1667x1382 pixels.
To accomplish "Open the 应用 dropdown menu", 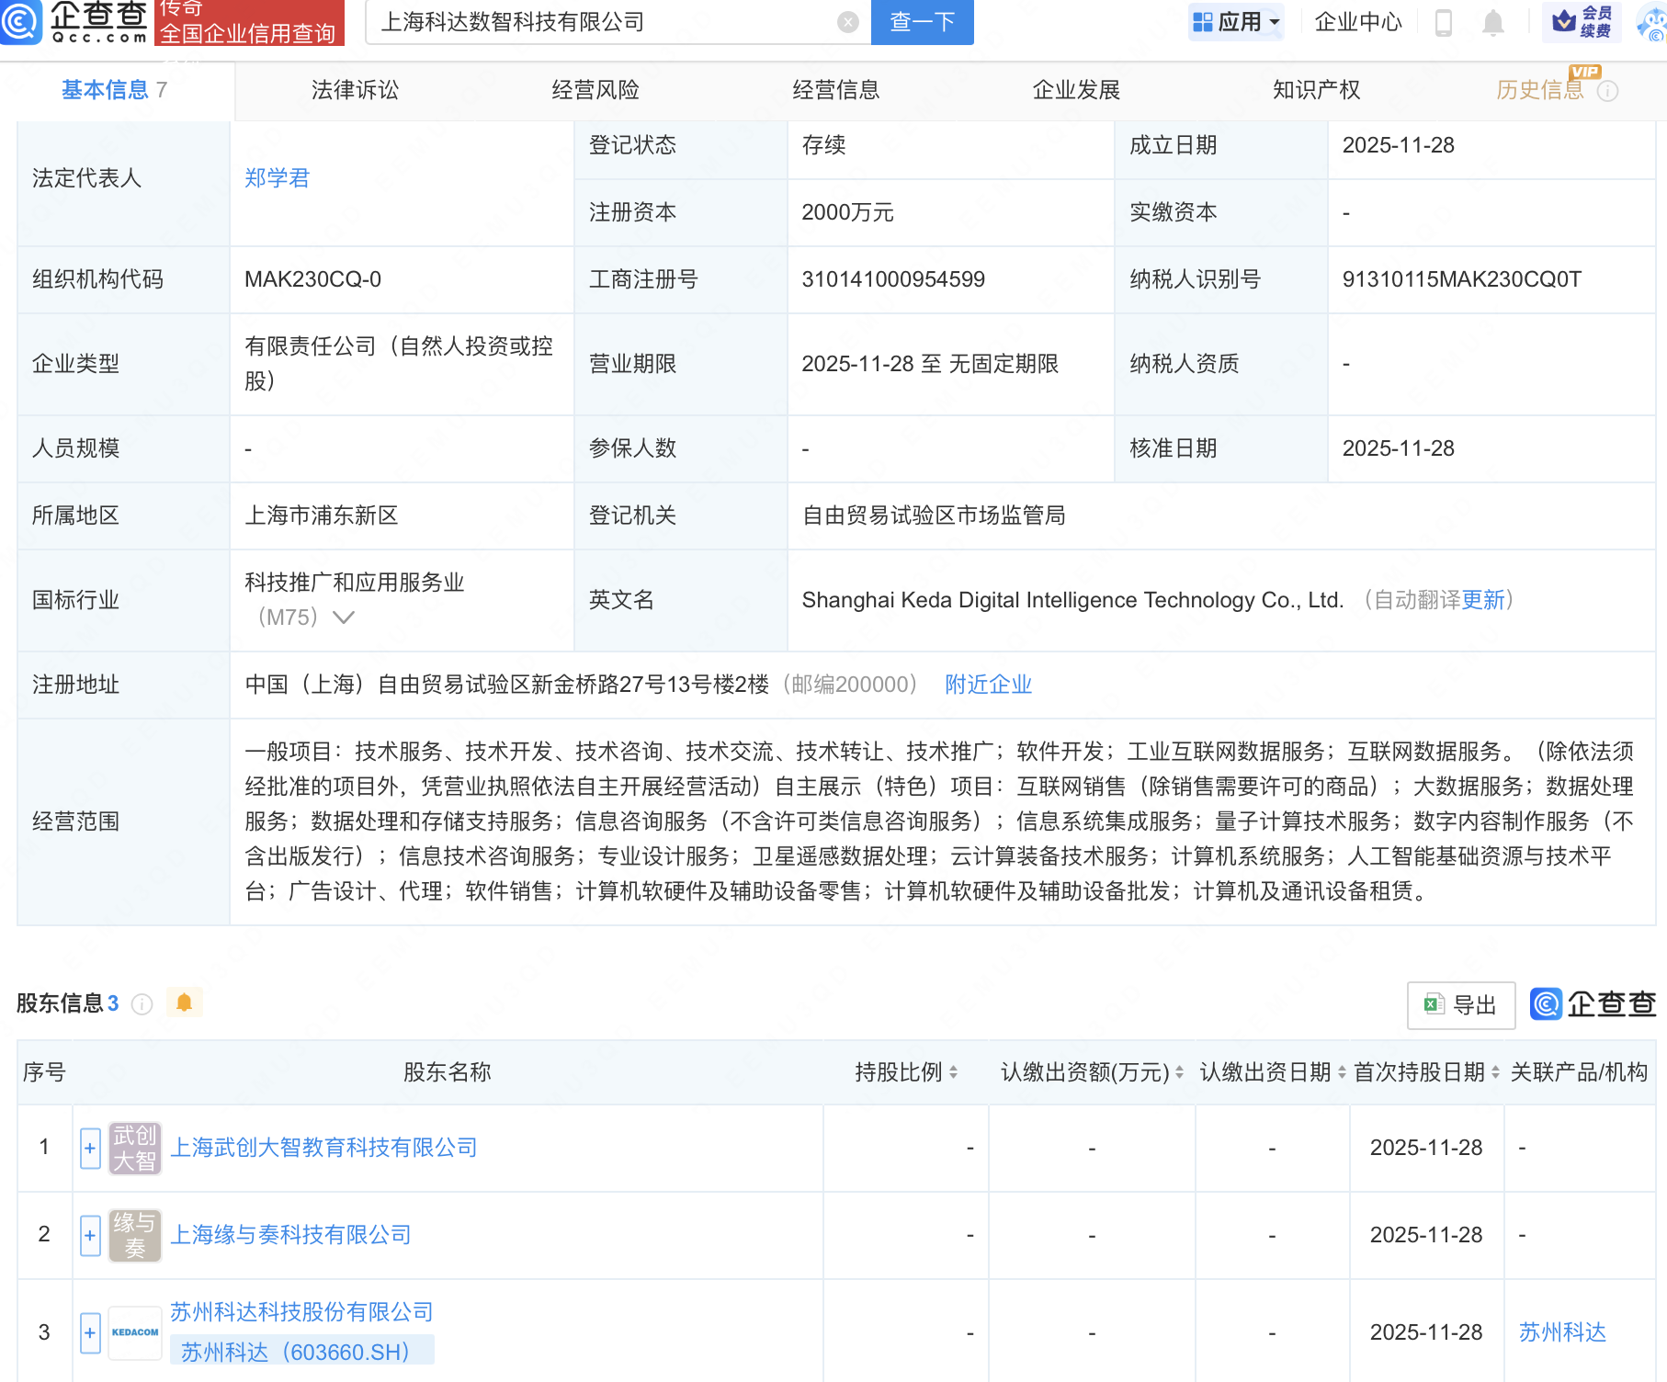I will (x=1236, y=20).
